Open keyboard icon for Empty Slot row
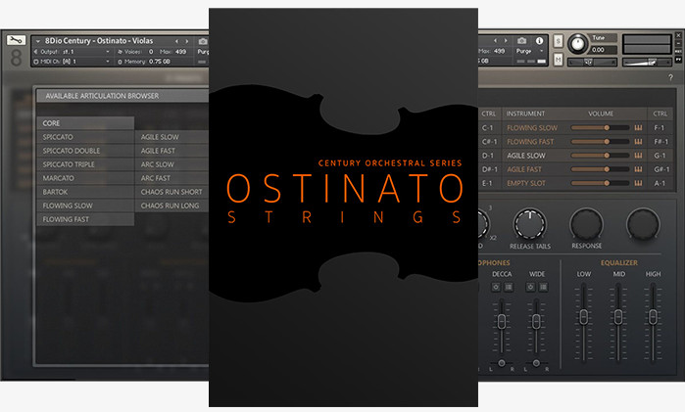The image size is (685, 412). coord(638,183)
